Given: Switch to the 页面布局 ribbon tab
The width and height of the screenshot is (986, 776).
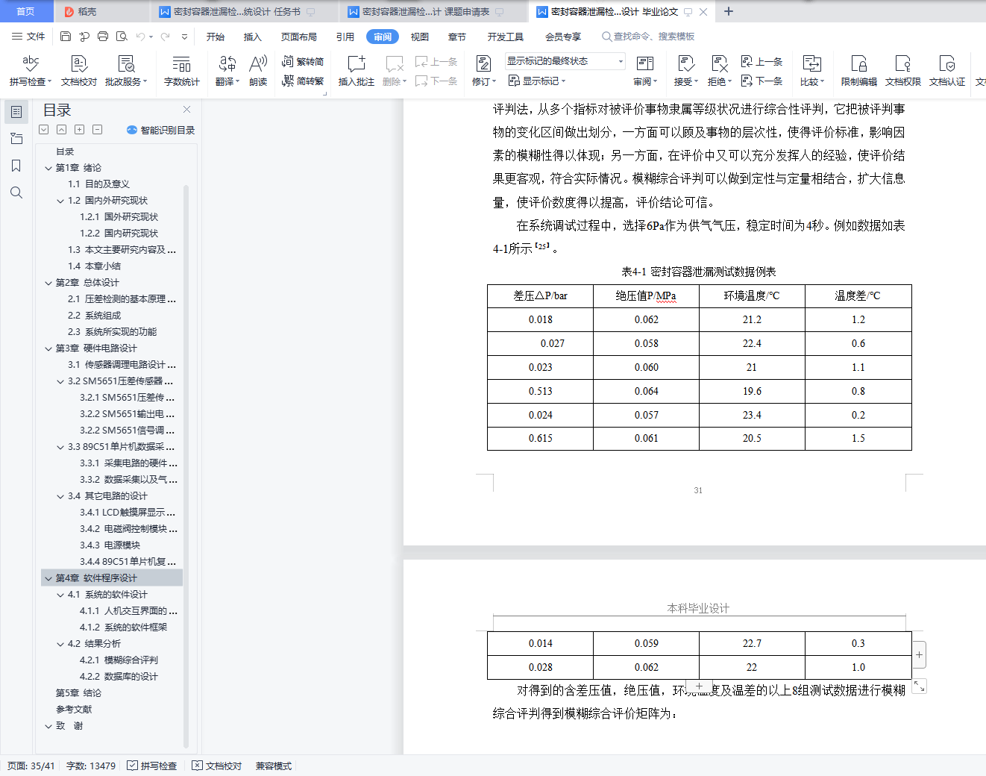Looking at the screenshot, I should pyautogui.click(x=299, y=37).
